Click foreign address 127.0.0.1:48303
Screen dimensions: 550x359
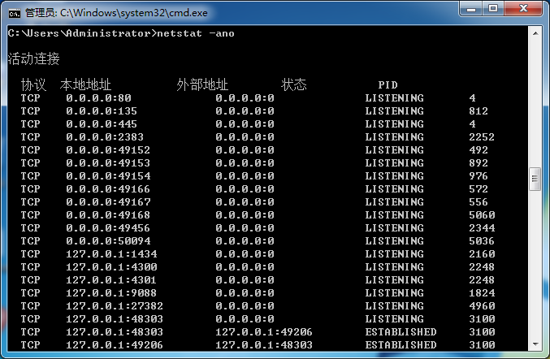pos(264,344)
